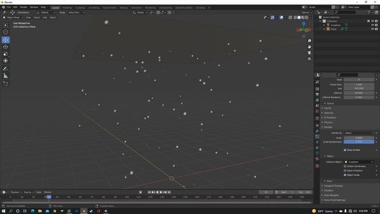
Task: Select the Select Box tool in left toolbar
Action: (5, 25)
